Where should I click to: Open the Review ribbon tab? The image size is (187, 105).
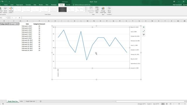(41, 5)
